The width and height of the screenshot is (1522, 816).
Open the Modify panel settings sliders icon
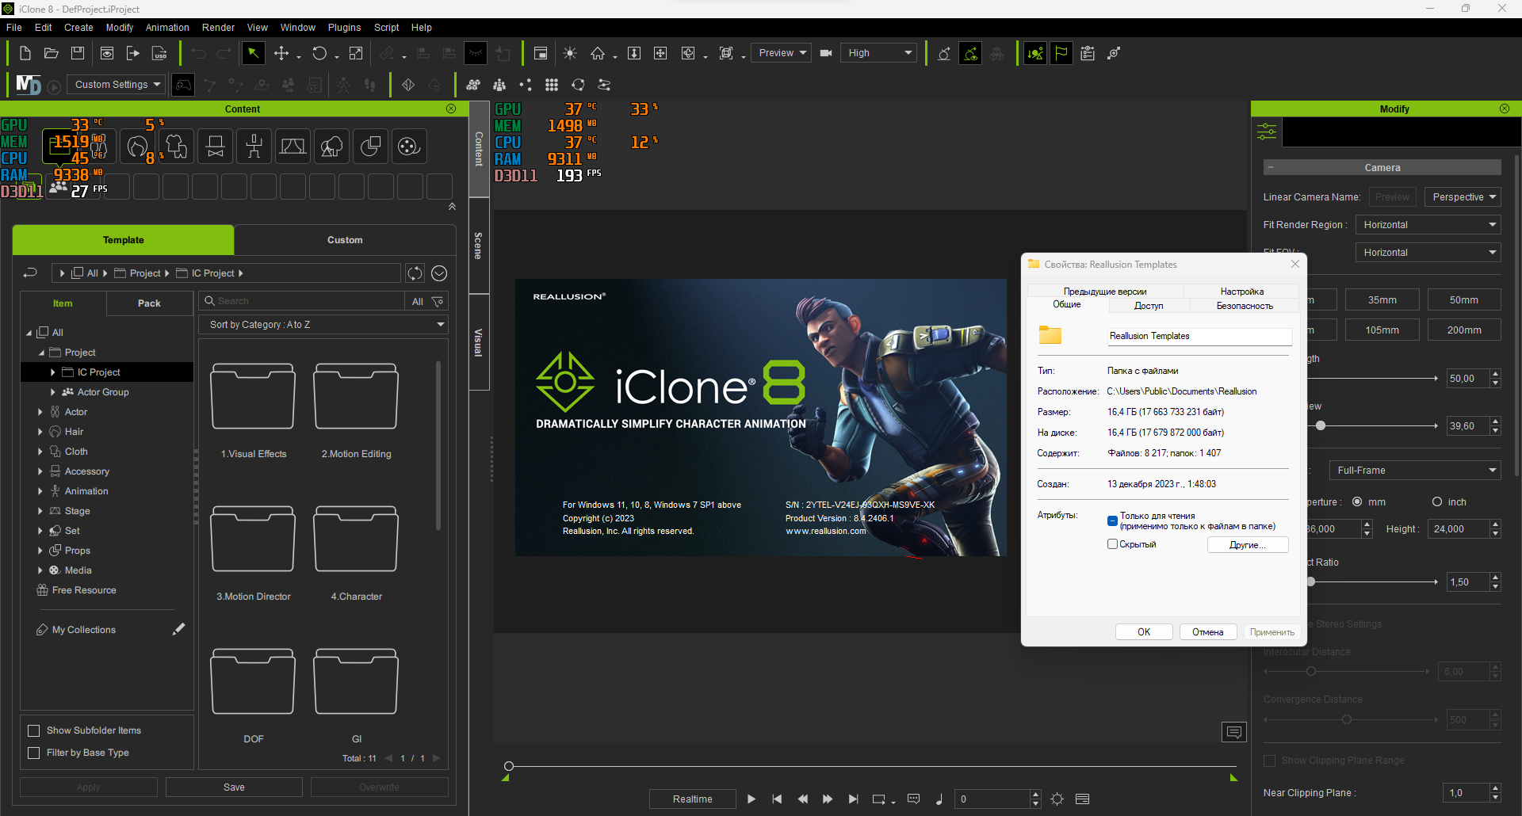click(1267, 132)
